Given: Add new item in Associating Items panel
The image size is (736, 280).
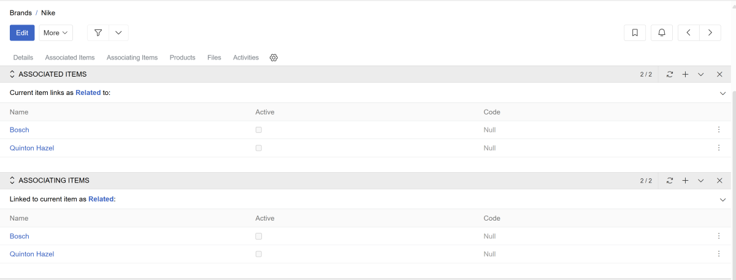Looking at the screenshot, I should click(x=686, y=181).
